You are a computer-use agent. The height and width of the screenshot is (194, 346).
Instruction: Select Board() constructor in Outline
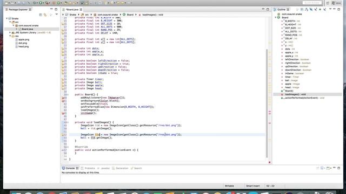click(289, 91)
